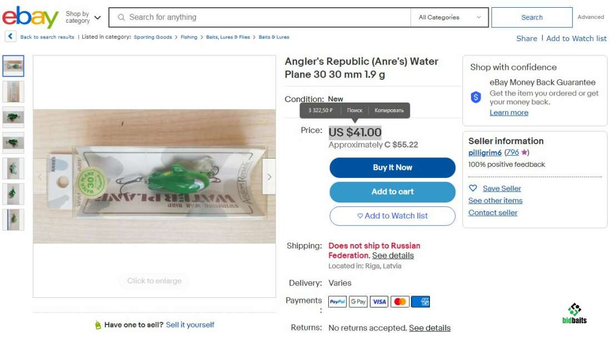The height and width of the screenshot is (351, 611).
Task: Select Поиск in the selection popup
Action: click(354, 110)
